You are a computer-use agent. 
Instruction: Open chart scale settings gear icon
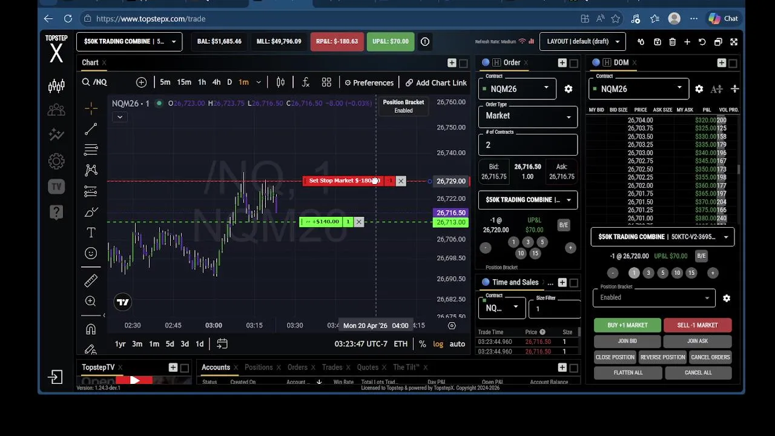tap(452, 326)
